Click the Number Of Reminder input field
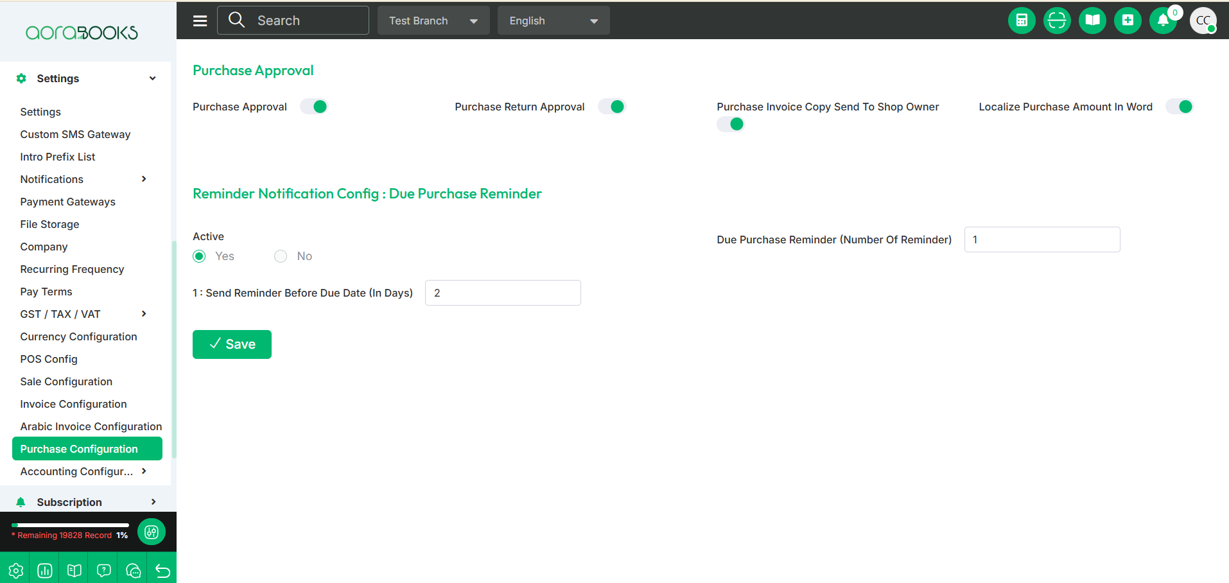This screenshot has width=1229, height=583. click(1042, 239)
